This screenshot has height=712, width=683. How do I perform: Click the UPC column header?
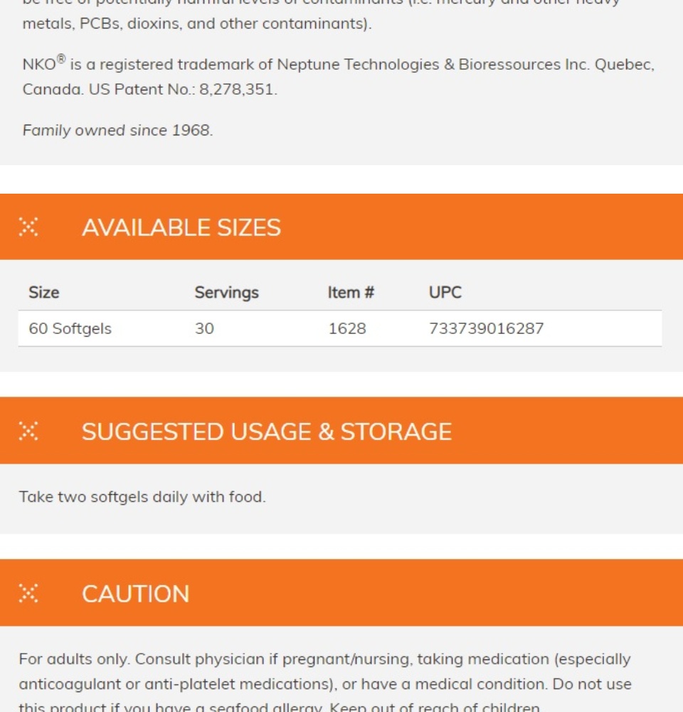coord(445,293)
